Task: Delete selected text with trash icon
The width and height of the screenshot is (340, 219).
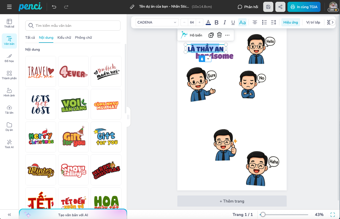Action: tap(219, 35)
